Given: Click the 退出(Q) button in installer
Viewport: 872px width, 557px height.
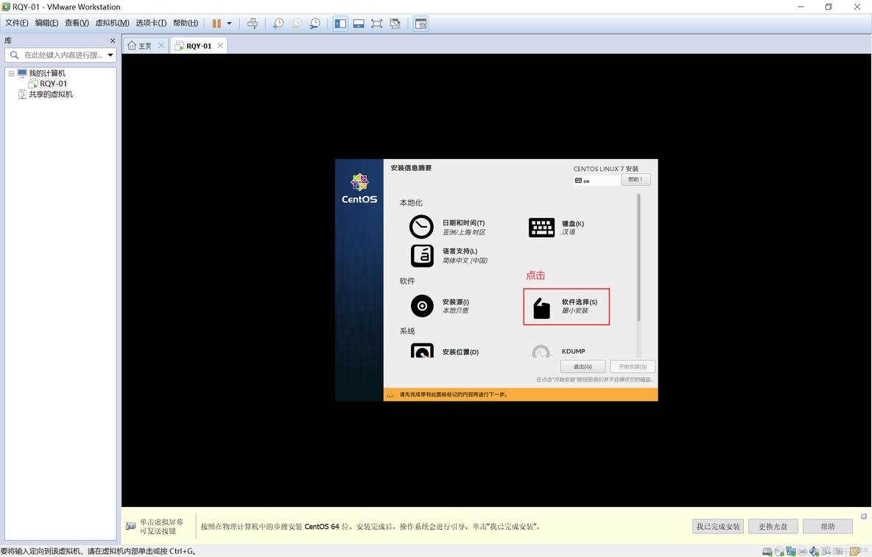Looking at the screenshot, I should click(583, 367).
